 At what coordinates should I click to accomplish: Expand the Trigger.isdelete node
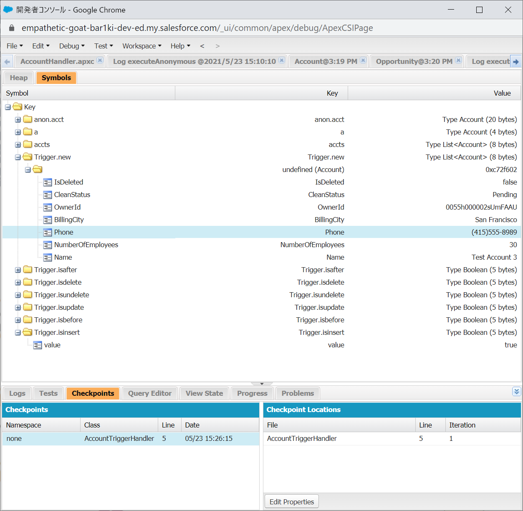click(18, 283)
